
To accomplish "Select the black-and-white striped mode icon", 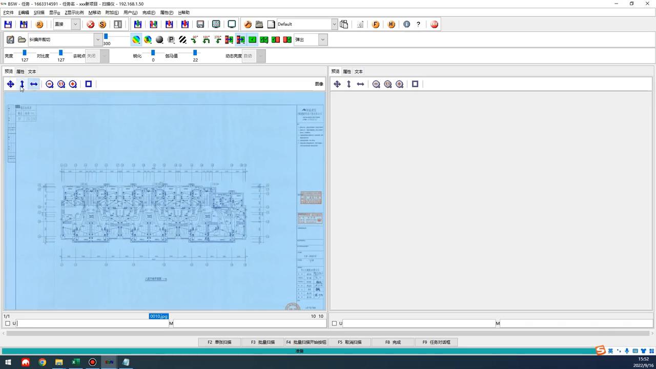I will 182,39.
